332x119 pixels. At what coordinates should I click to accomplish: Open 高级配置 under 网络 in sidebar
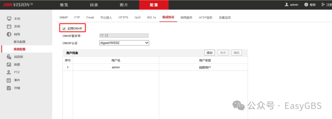(20, 49)
